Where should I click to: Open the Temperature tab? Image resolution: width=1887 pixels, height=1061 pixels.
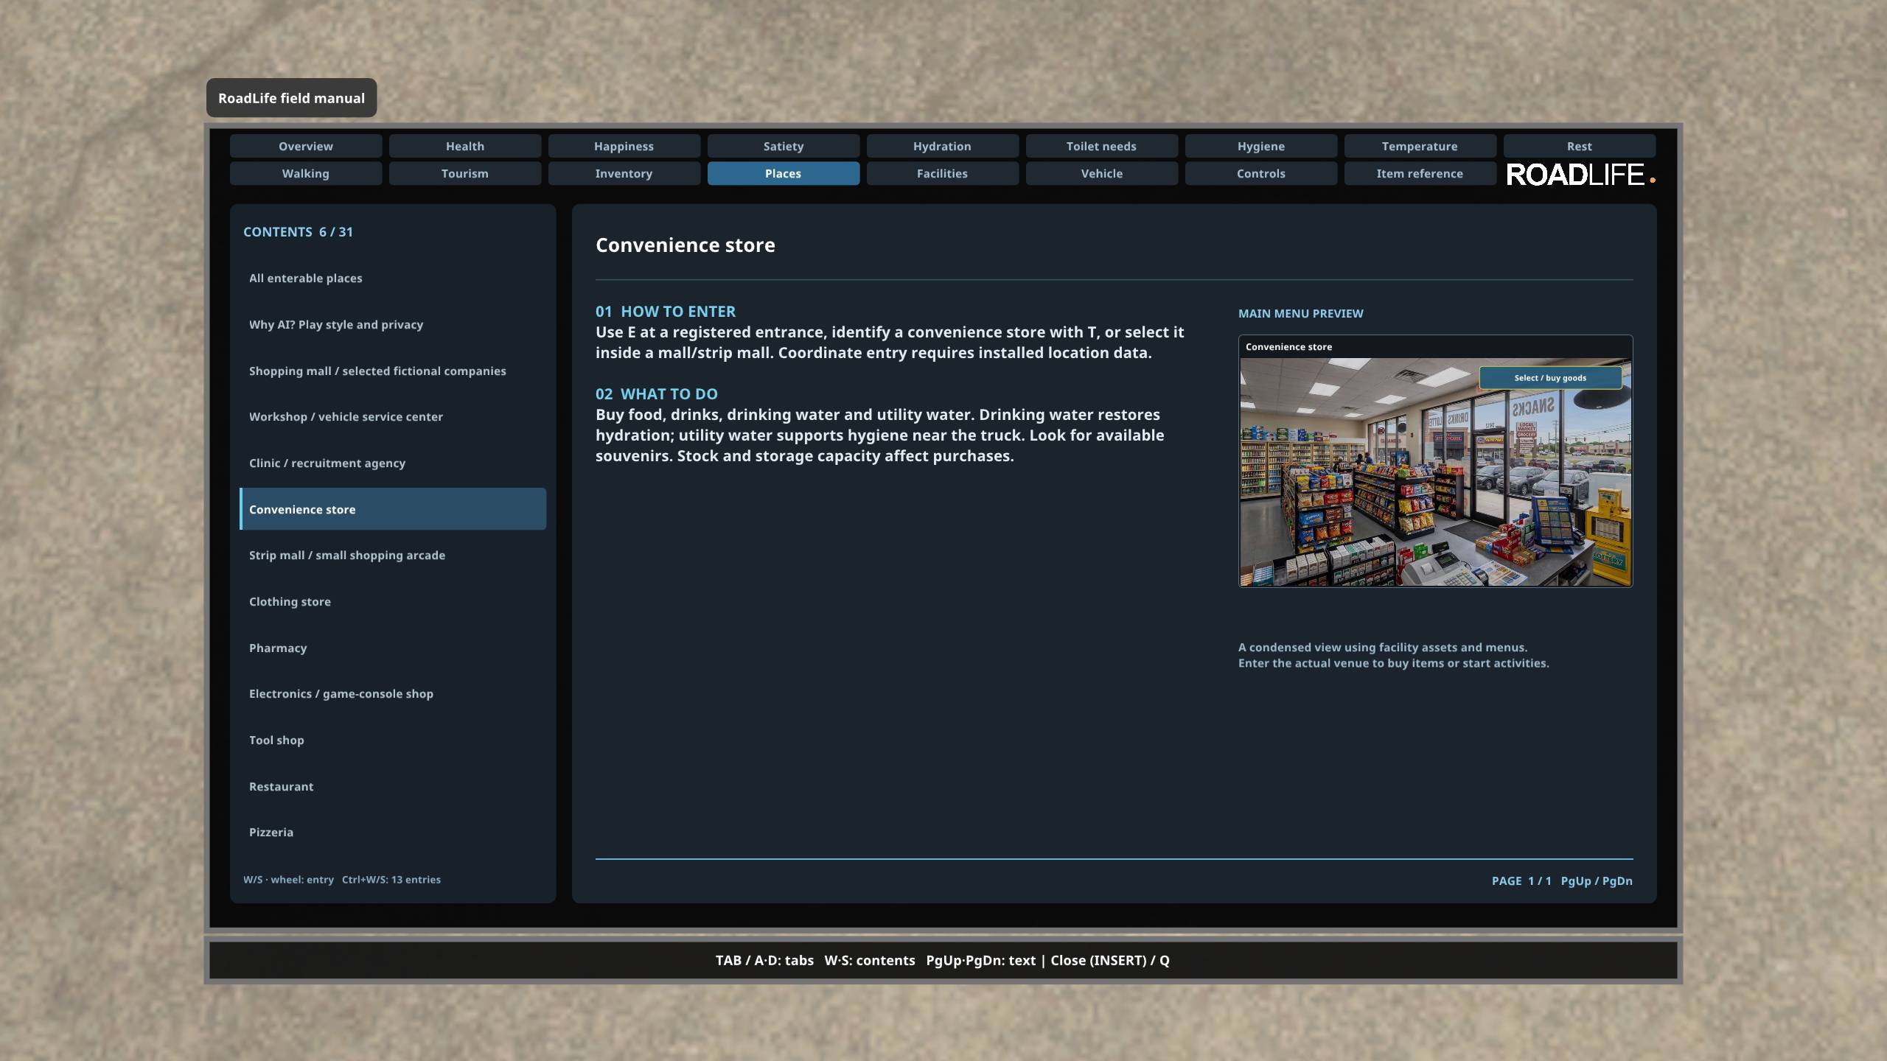tap(1420, 146)
